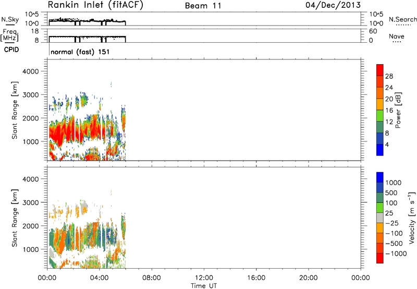Click the velocity panel '1000' range tick label
The image size is (417, 289).
point(31,249)
